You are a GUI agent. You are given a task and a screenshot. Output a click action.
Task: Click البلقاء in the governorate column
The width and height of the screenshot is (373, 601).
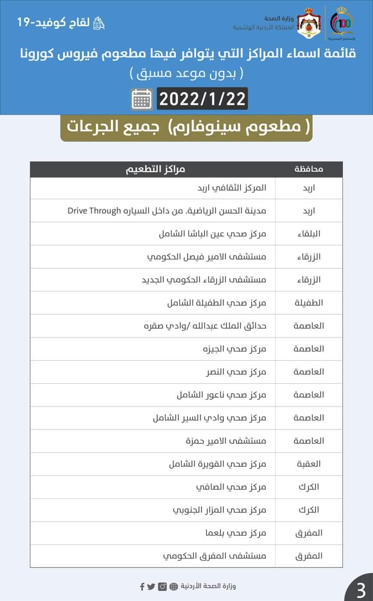click(x=309, y=233)
